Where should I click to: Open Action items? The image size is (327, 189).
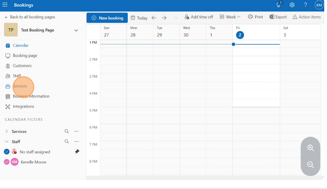click(x=307, y=17)
